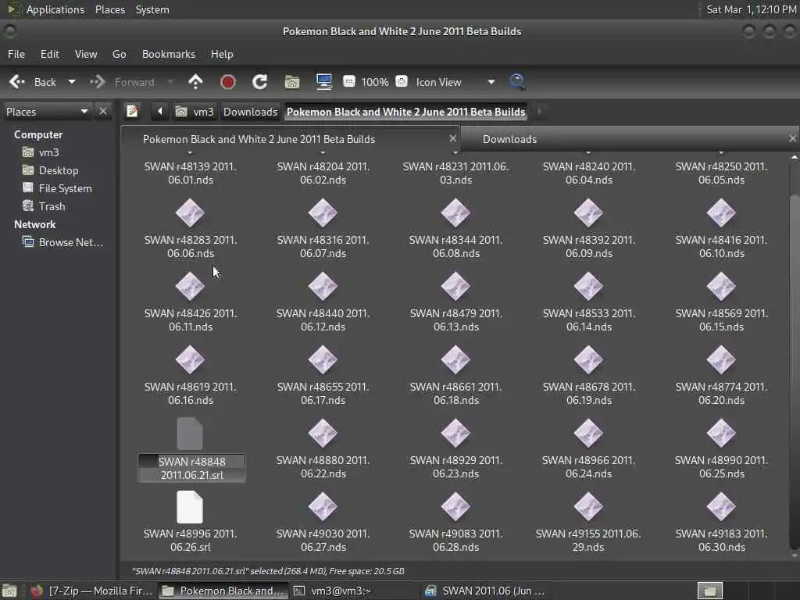Image resolution: width=800 pixels, height=600 pixels.
Task: Open the Computer toolbar icon
Action: pyautogui.click(x=324, y=82)
